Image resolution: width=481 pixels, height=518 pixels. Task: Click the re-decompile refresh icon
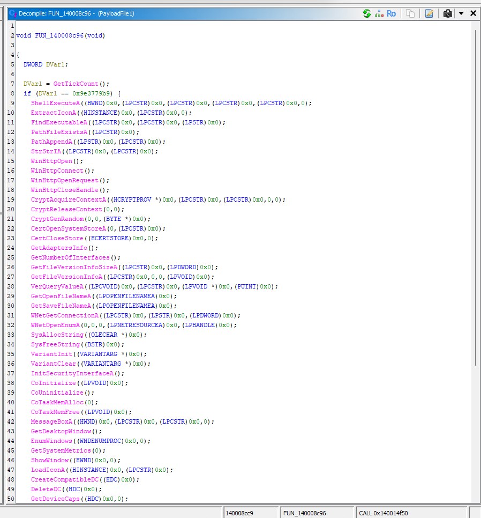pos(366,13)
